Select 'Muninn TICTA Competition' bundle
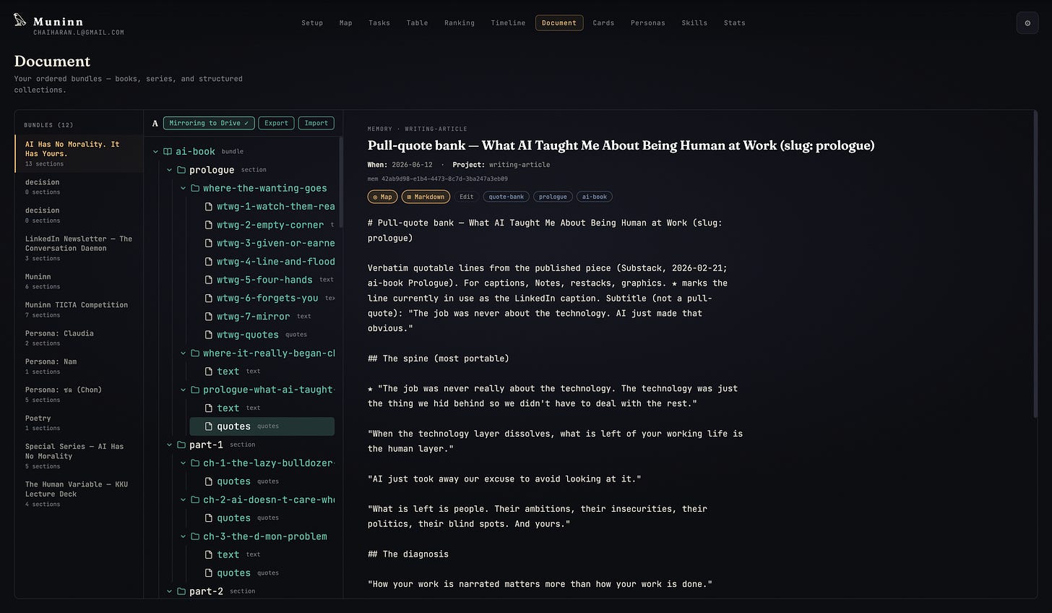The height and width of the screenshot is (613, 1052). [79, 309]
